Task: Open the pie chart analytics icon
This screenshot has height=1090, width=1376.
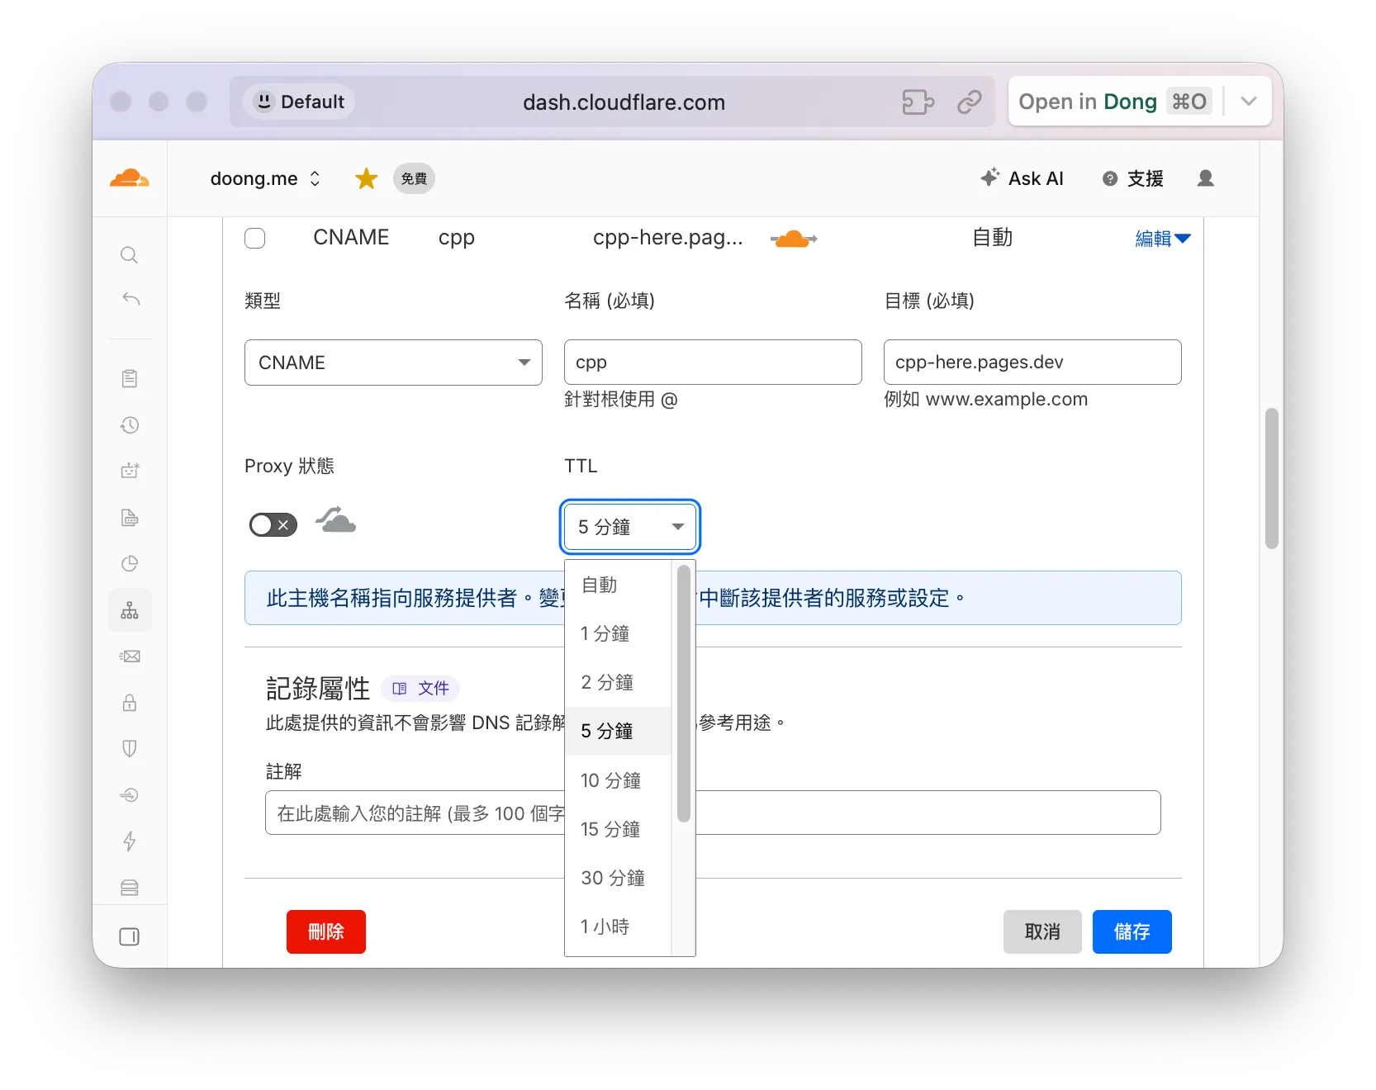Action: pyautogui.click(x=130, y=564)
